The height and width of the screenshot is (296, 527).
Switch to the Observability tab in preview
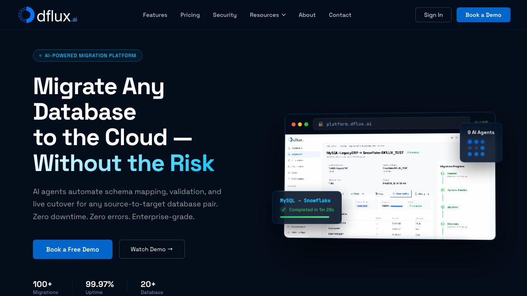(x=401, y=194)
